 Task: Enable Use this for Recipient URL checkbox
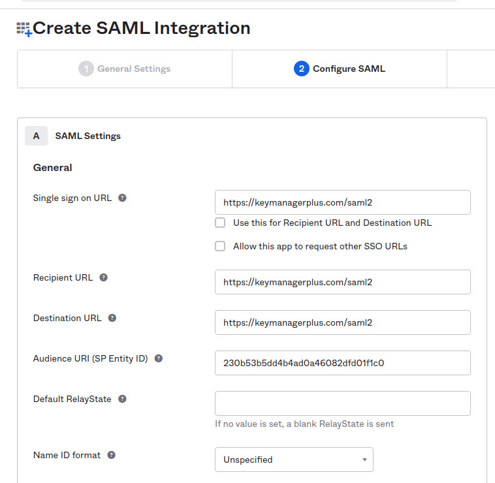pos(221,223)
